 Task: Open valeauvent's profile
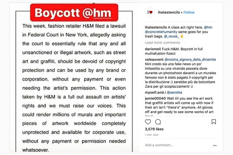(154, 60)
